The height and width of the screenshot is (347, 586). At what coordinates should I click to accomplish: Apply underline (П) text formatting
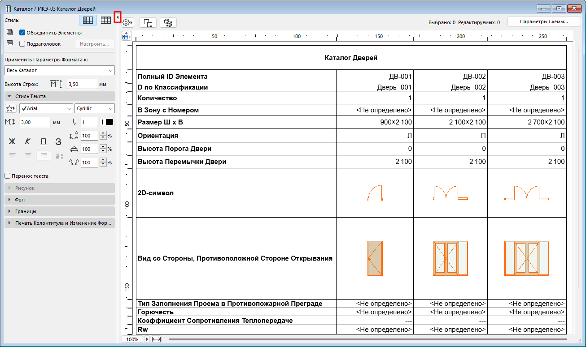point(43,141)
